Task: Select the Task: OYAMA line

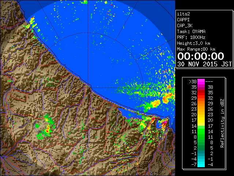Action: point(191,32)
